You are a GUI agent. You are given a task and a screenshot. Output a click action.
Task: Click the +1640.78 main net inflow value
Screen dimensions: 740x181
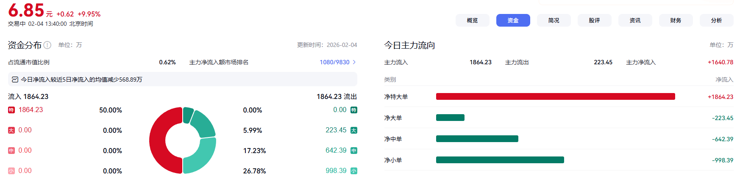pos(721,62)
